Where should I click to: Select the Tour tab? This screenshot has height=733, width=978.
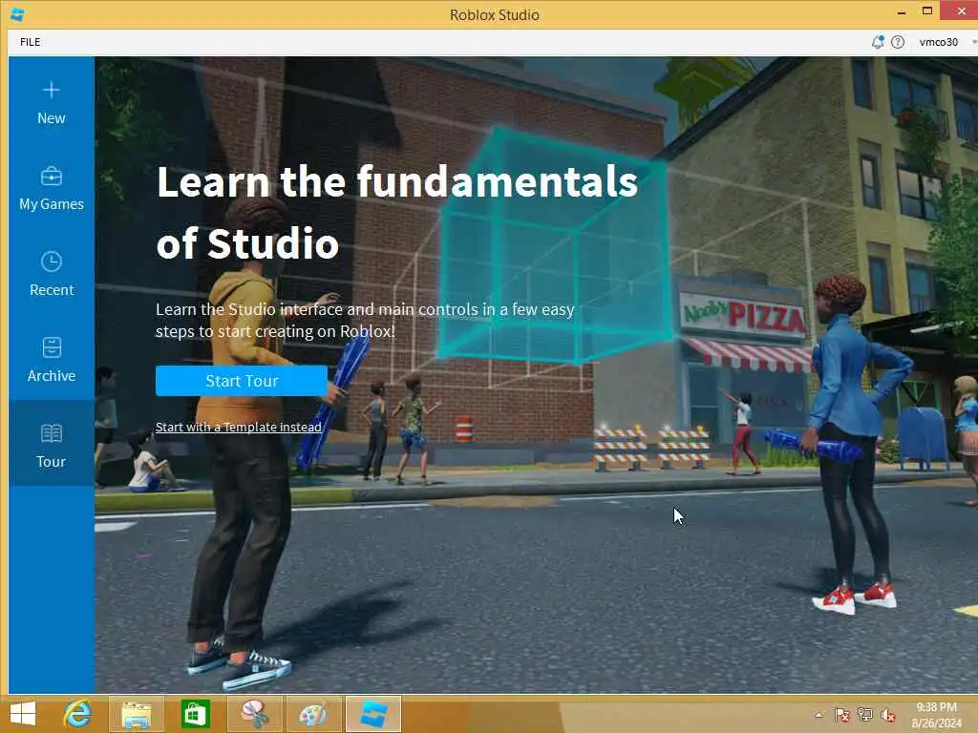[x=52, y=444]
